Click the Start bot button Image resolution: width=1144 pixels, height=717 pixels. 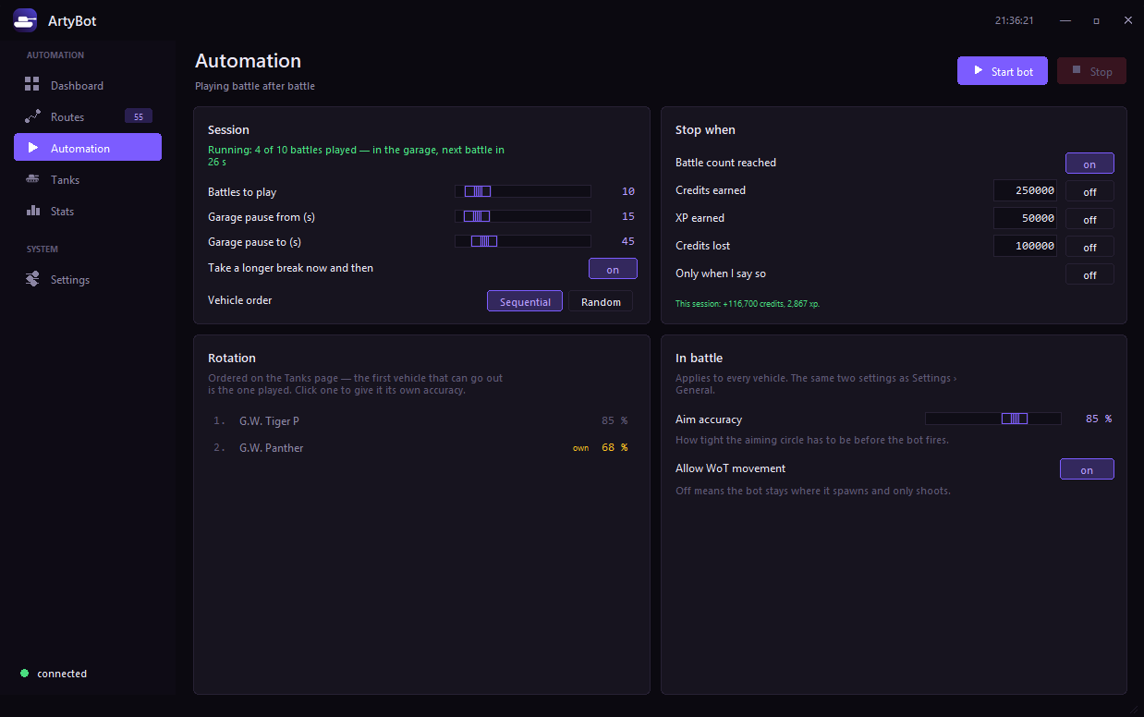click(1003, 71)
